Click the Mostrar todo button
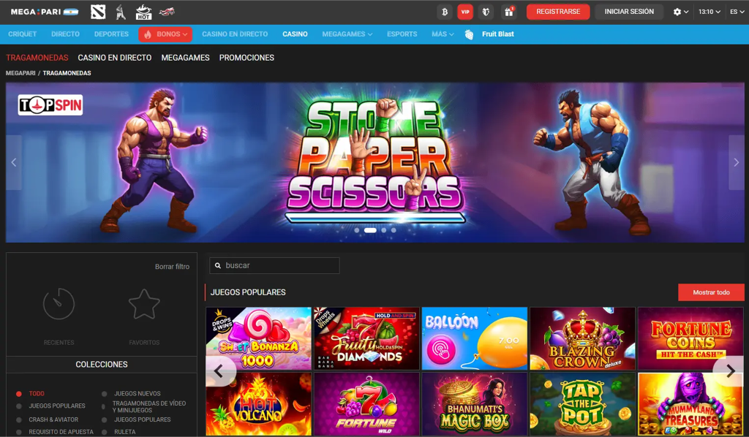The height and width of the screenshot is (437, 749). [x=711, y=292]
